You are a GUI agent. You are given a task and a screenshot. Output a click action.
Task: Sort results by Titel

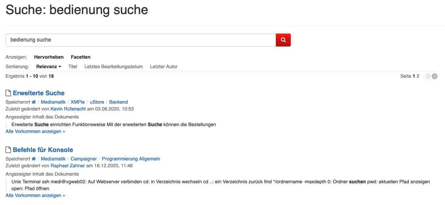[x=73, y=67]
